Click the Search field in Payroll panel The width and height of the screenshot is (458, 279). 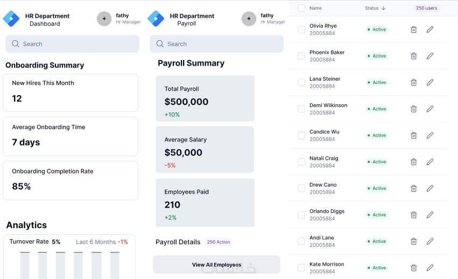pos(216,44)
